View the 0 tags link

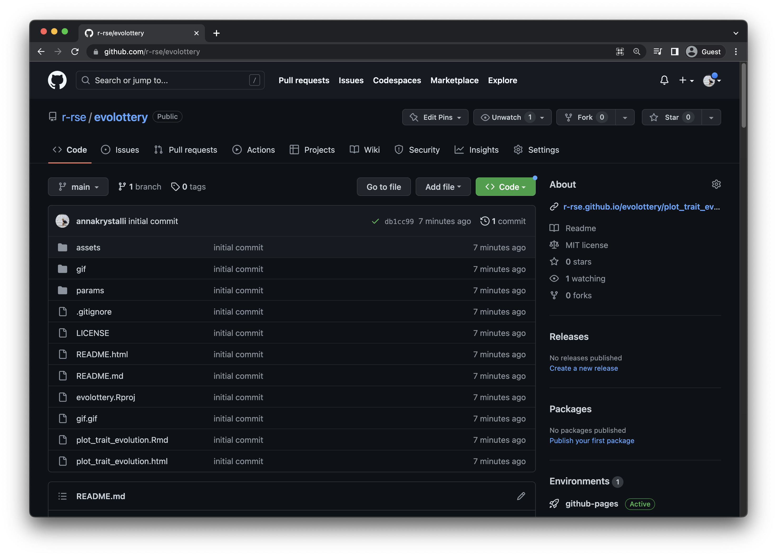(188, 187)
